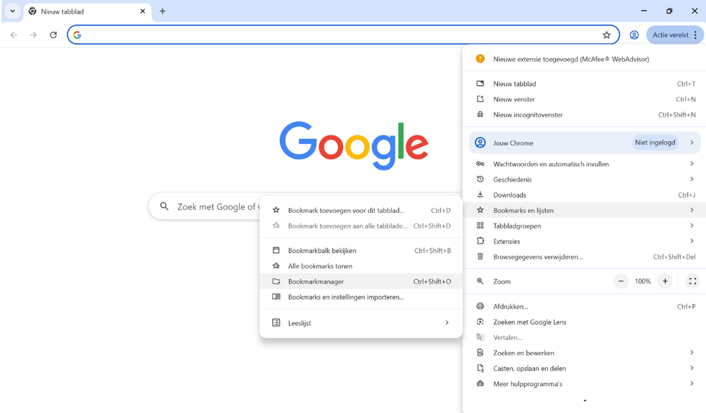Open Bookmarkmanager from the submenu

[316, 281]
